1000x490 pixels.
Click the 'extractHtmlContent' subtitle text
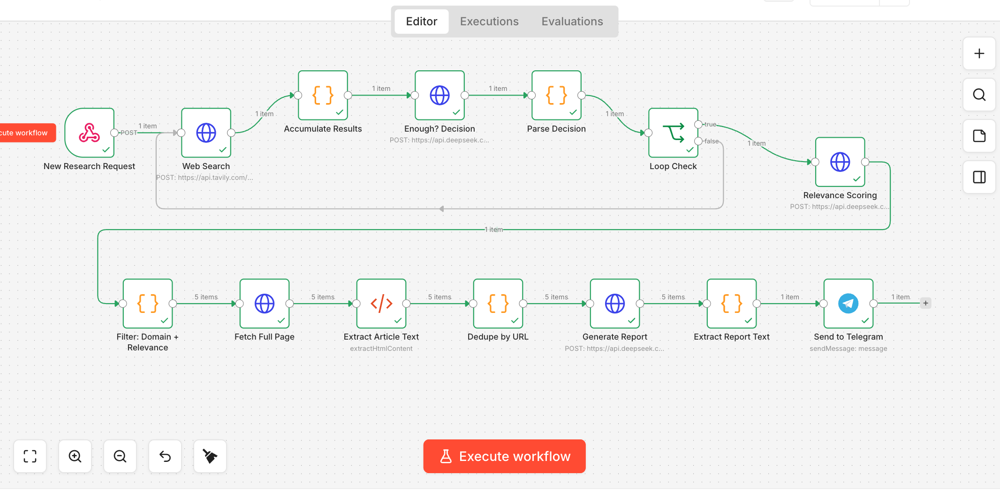coord(381,349)
